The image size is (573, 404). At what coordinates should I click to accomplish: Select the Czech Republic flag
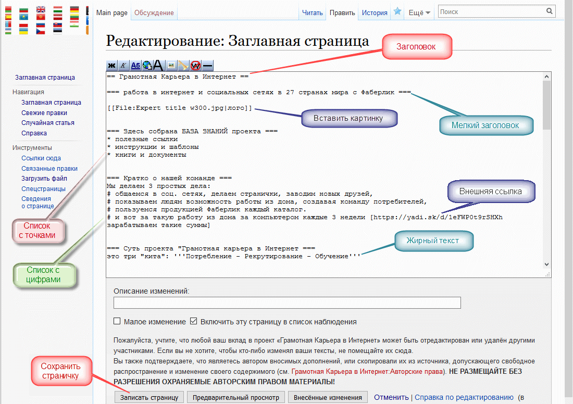[41, 31]
